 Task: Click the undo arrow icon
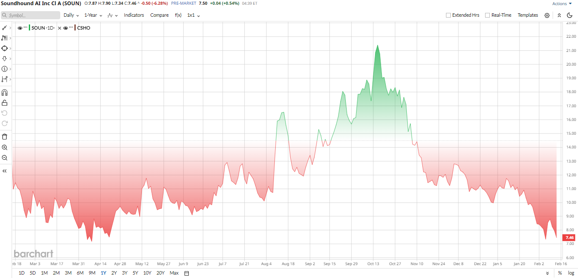[5, 113]
